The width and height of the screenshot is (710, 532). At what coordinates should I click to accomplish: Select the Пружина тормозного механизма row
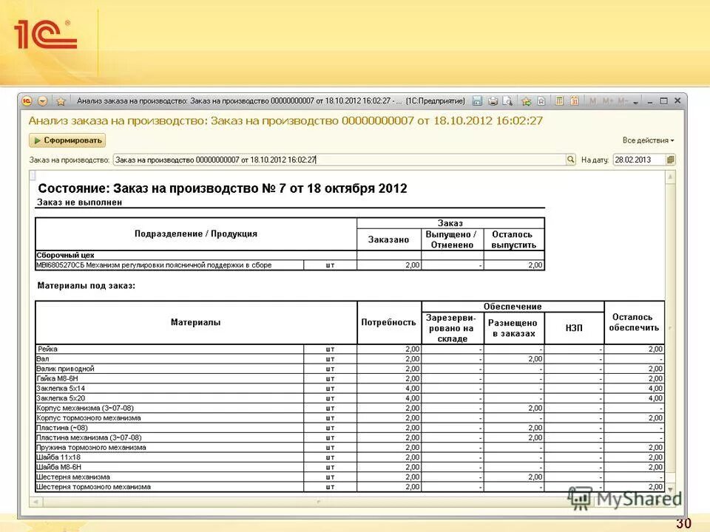tap(350, 448)
